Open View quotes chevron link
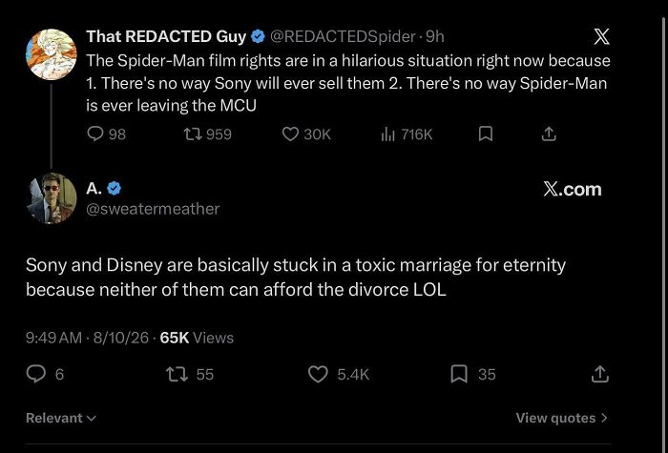 coord(562,418)
